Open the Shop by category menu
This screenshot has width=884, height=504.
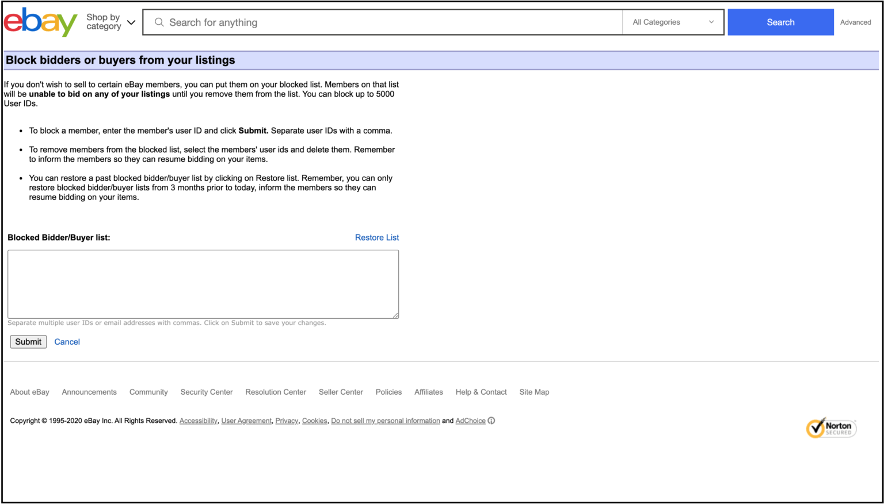(x=110, y=22)
